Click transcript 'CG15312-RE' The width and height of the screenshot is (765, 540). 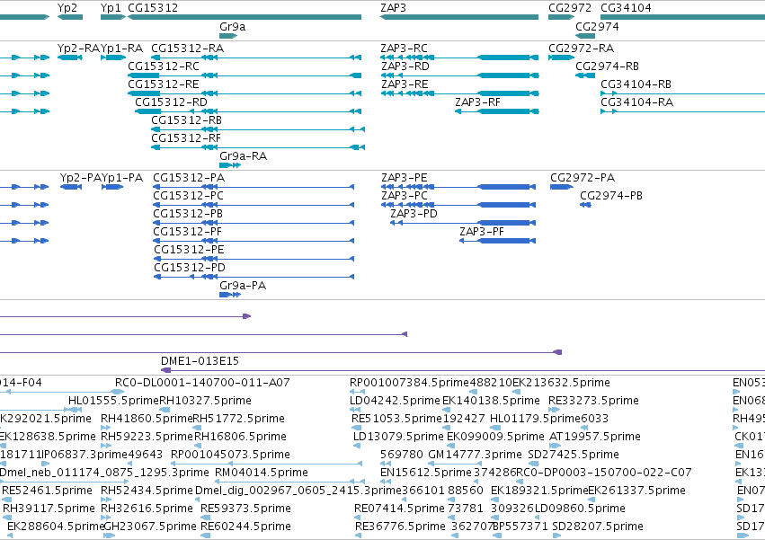(164, 84)
